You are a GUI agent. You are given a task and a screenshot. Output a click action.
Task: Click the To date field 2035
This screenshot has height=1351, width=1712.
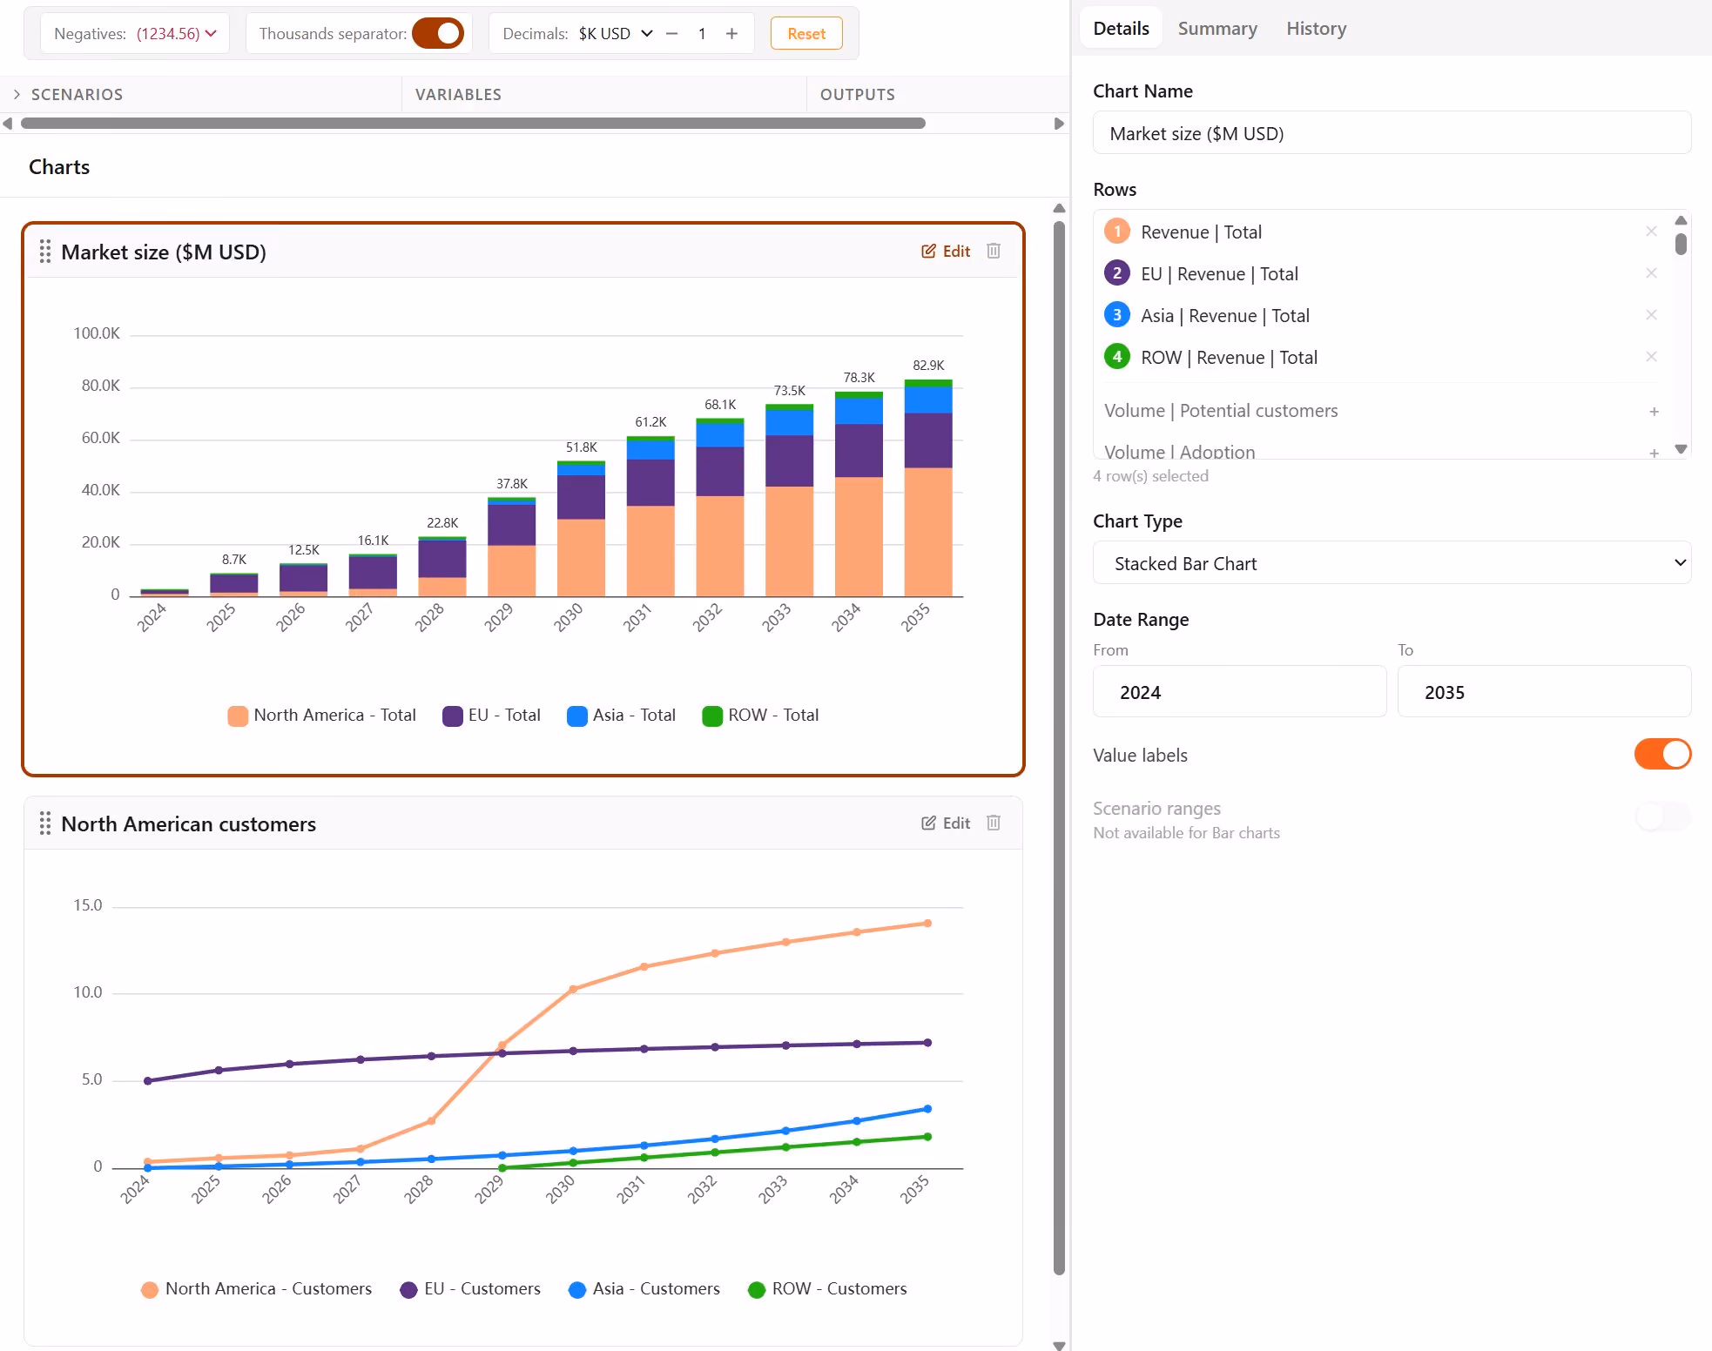(x=1544, y=692)
